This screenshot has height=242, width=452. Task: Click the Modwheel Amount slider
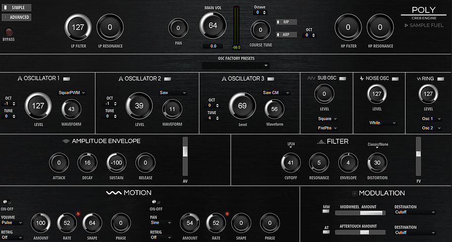pyautogui.click(x=360, y=213)
